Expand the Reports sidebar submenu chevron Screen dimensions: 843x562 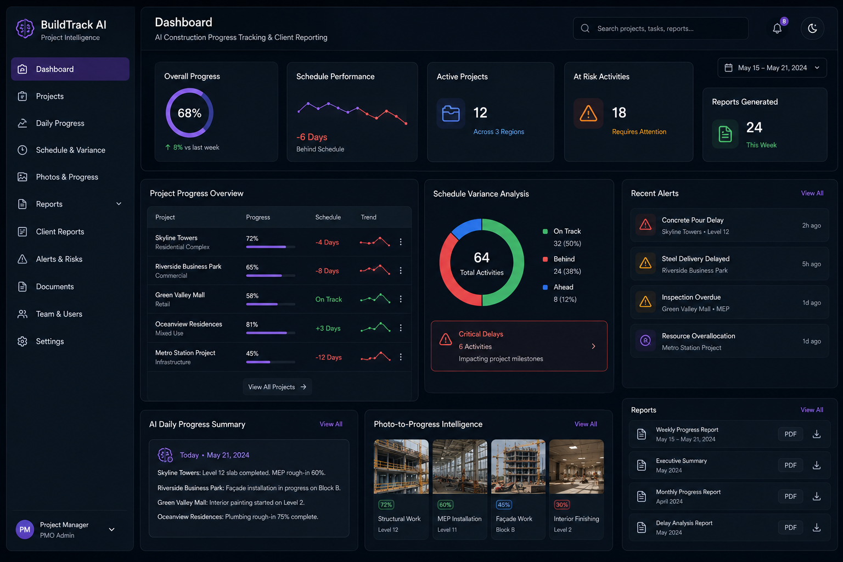[x=119, y=204]
